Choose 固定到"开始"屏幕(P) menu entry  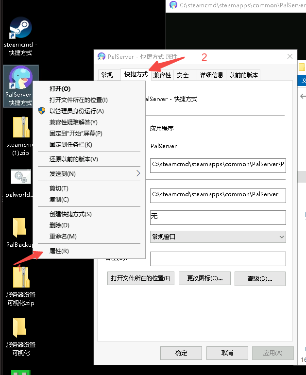click(x=89, y=133)
